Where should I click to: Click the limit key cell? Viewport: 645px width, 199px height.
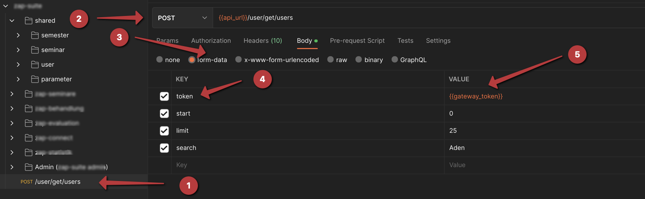[x=308, y=131]
